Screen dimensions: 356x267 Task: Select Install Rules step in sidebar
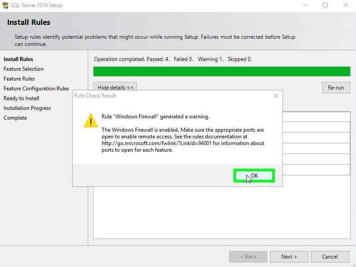tap(18, 59)
